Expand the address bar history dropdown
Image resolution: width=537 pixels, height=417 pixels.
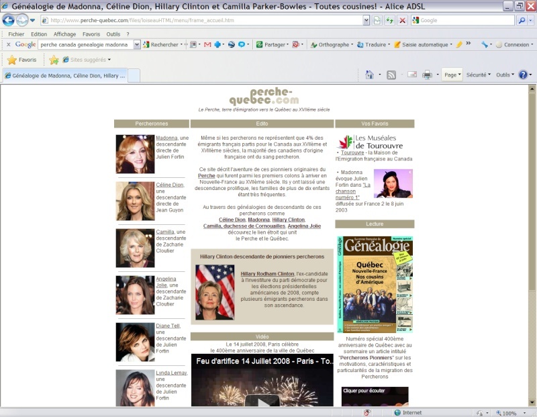(x=366, y=20)
